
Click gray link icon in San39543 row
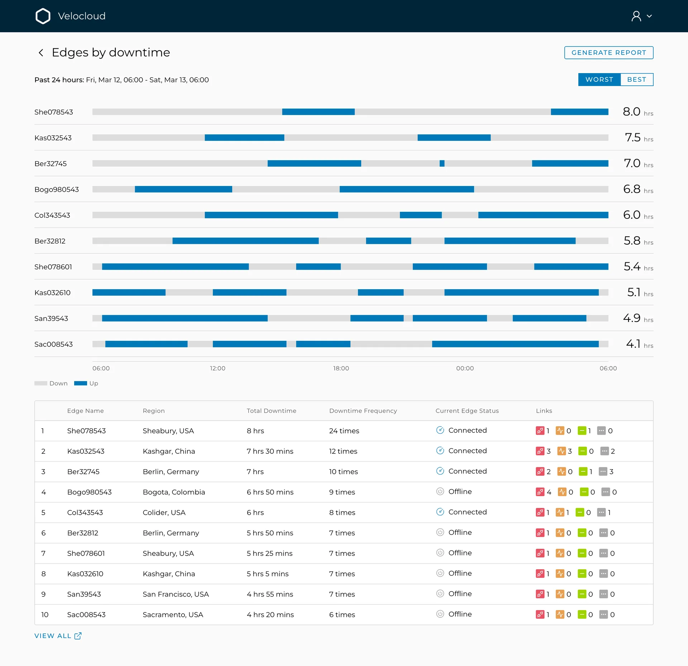tap(603, 594)
